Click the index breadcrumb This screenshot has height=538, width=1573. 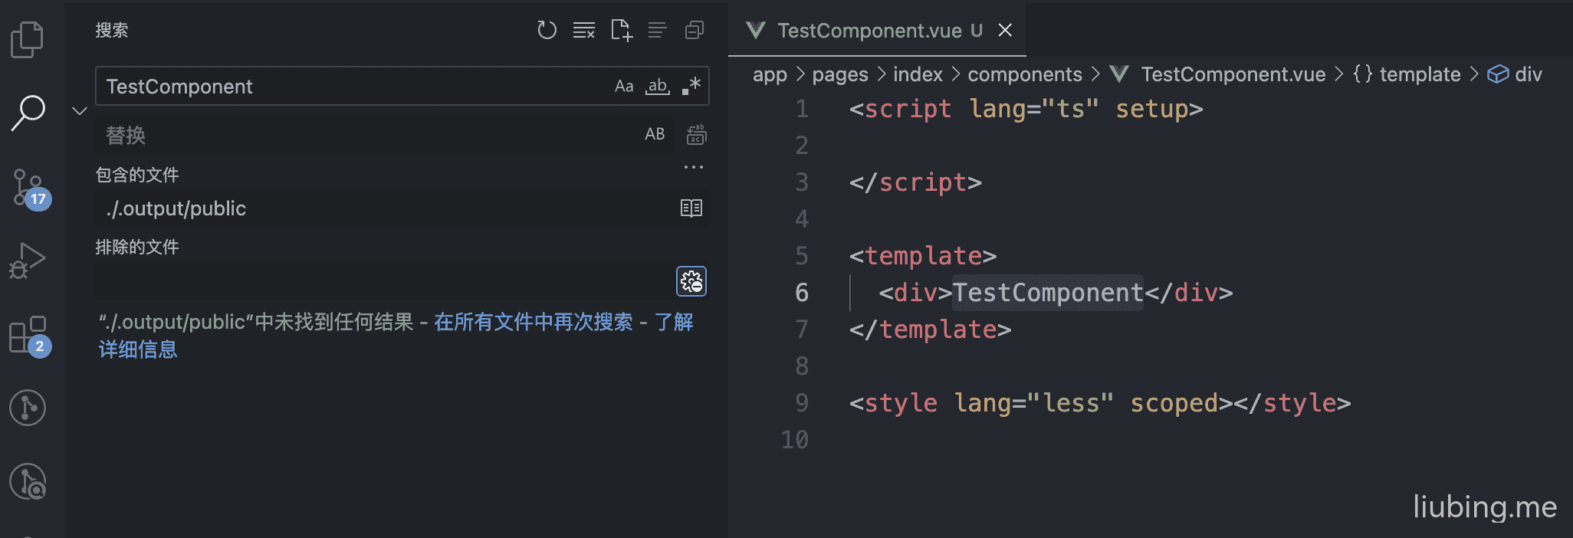click(x=918, y=74)
